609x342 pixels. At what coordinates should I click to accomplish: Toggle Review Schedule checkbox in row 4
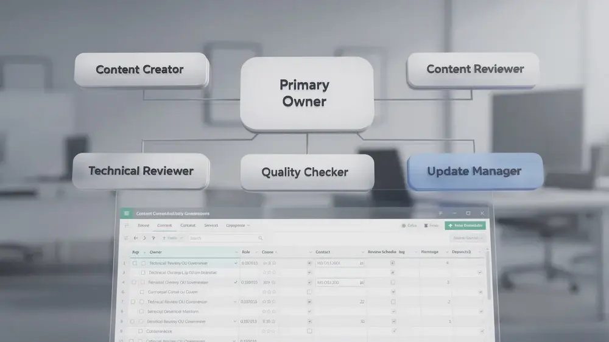click(x=393, y=282)
